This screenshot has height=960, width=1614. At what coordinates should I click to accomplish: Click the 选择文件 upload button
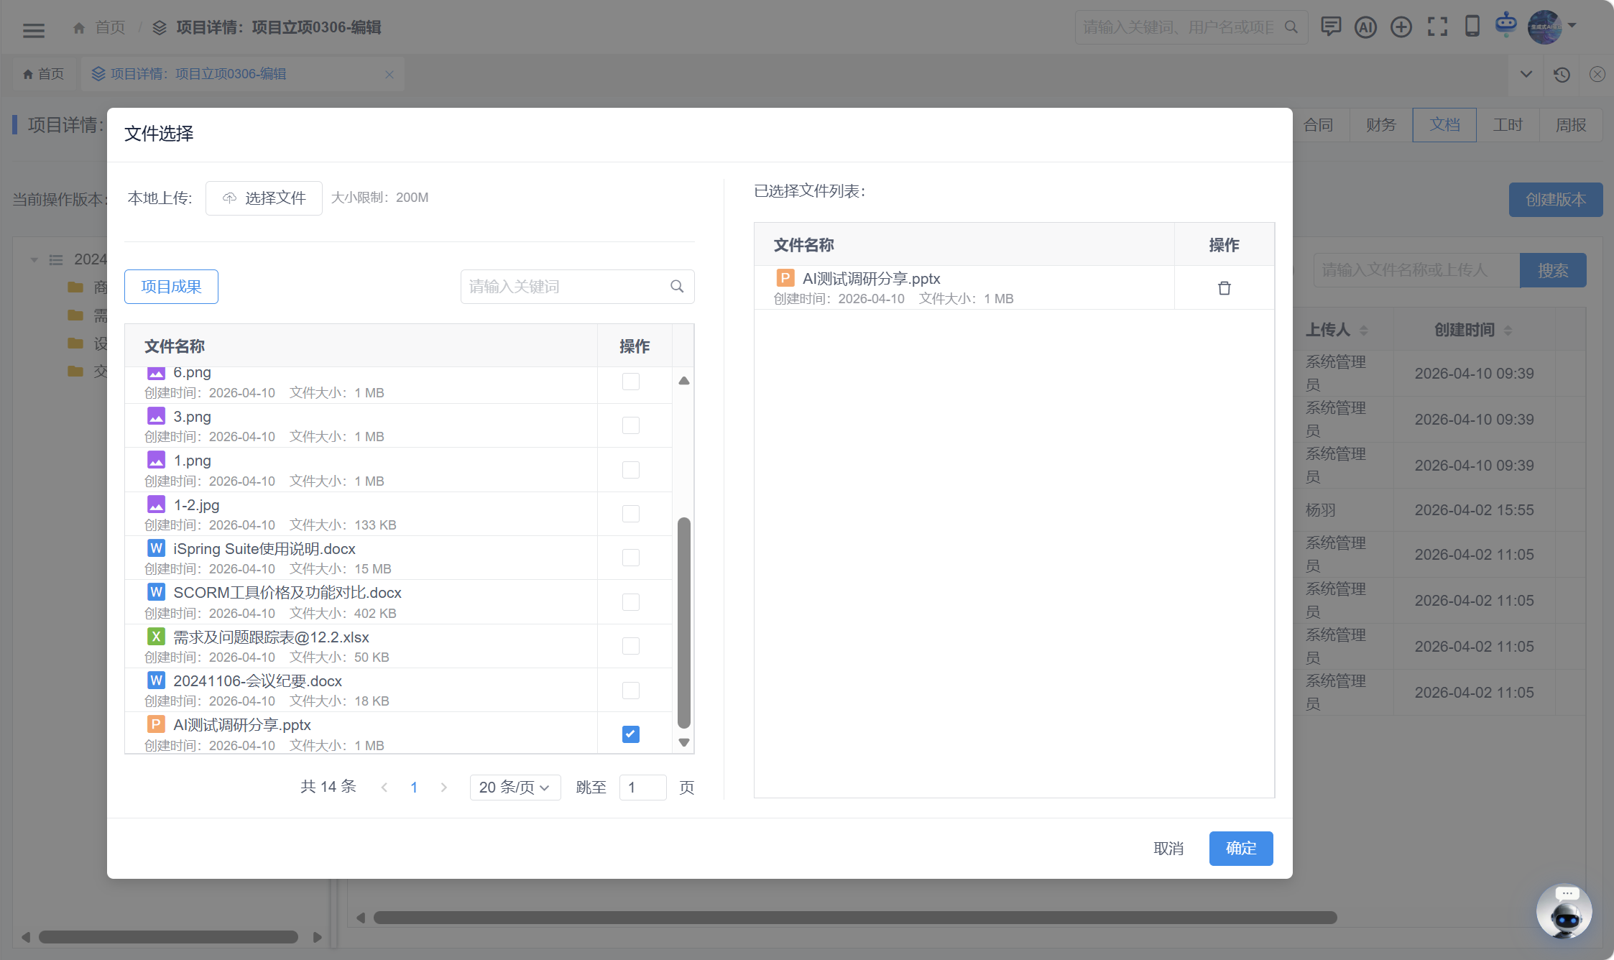(264, 198)
